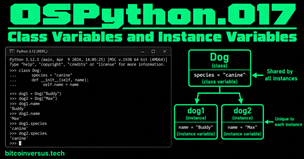
Task: Click the '>>> dog1 = Dog("Buddy")' line
Action: click(x=36, y=94)
